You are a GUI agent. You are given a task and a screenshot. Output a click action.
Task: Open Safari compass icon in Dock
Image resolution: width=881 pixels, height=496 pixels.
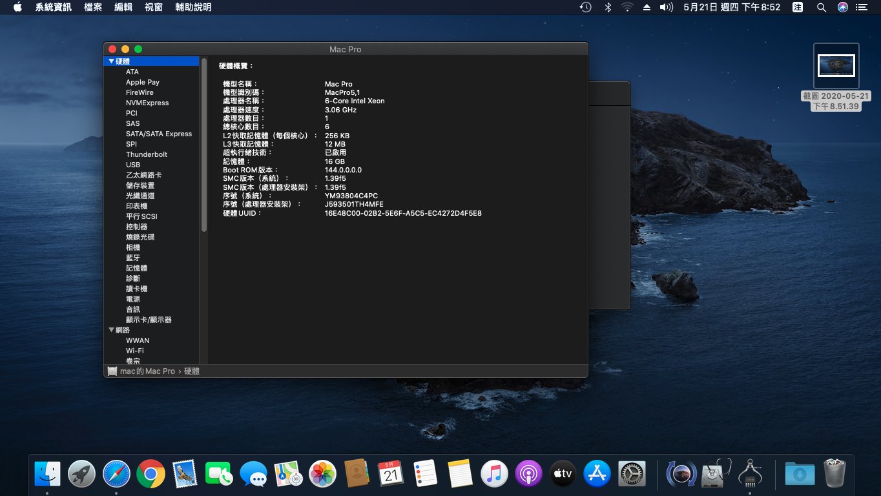click(116, 474)
